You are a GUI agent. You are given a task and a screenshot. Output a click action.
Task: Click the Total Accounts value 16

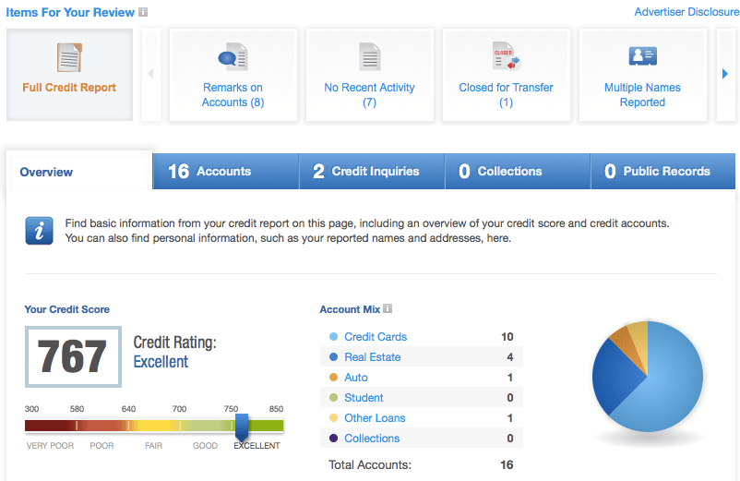[x=507, y=465]
